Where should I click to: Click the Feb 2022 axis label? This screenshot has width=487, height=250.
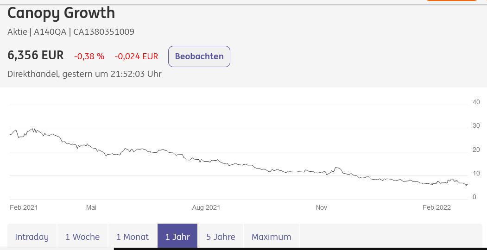point(436,207)
